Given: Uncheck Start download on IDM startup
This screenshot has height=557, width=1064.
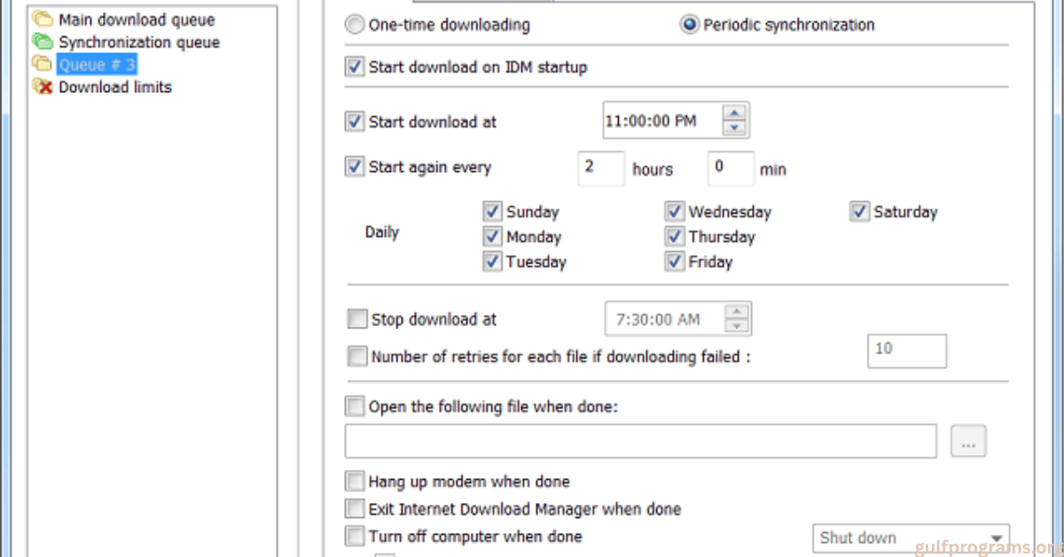Looking at the screenshot, I should pos(355,67).
